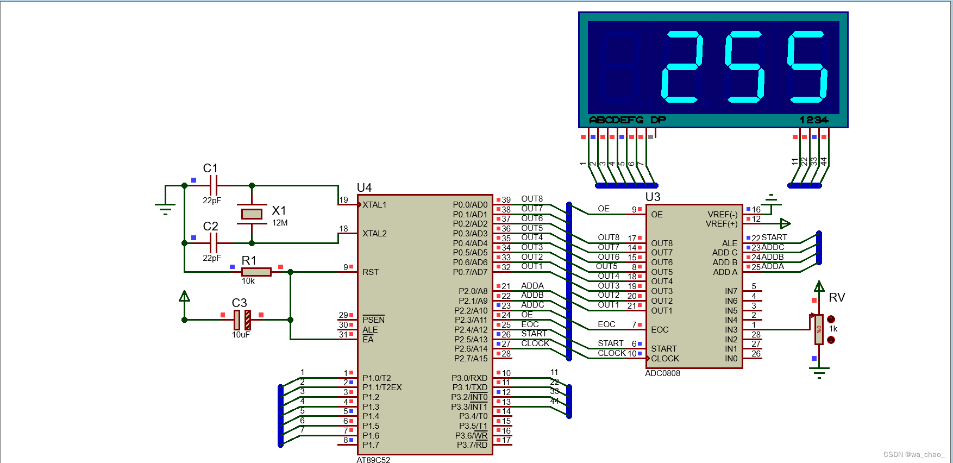Screen dimensions: 953x463
Task: Click the 10uF value under C3
Action: [x=241, y=335]
